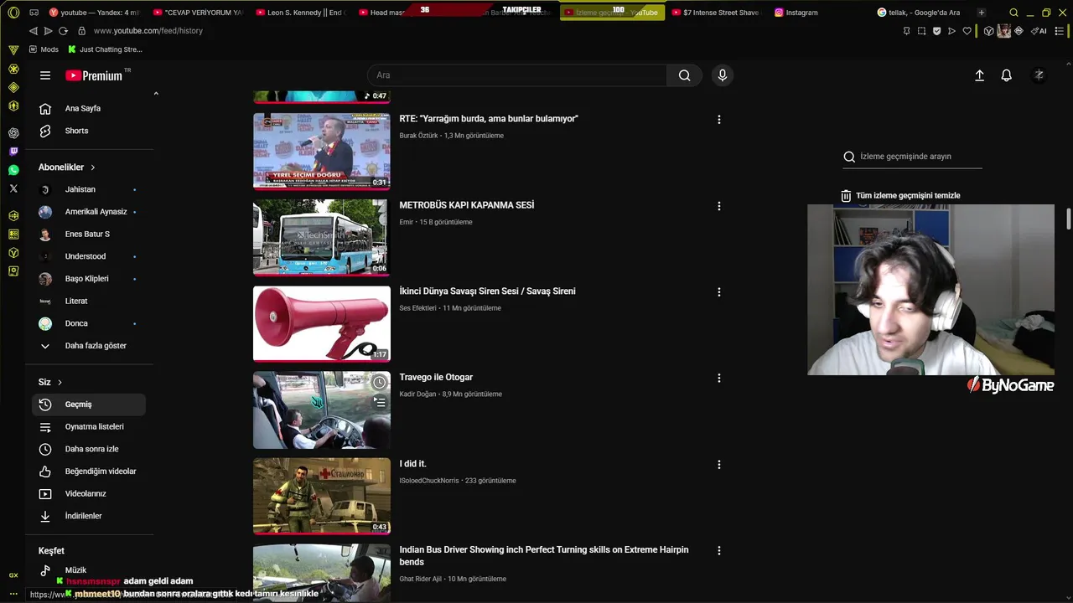Switch to $7 Intense Street Shave tab
Screen dimensions: 1073x603
pyautogui.click(x=715, y=13)
